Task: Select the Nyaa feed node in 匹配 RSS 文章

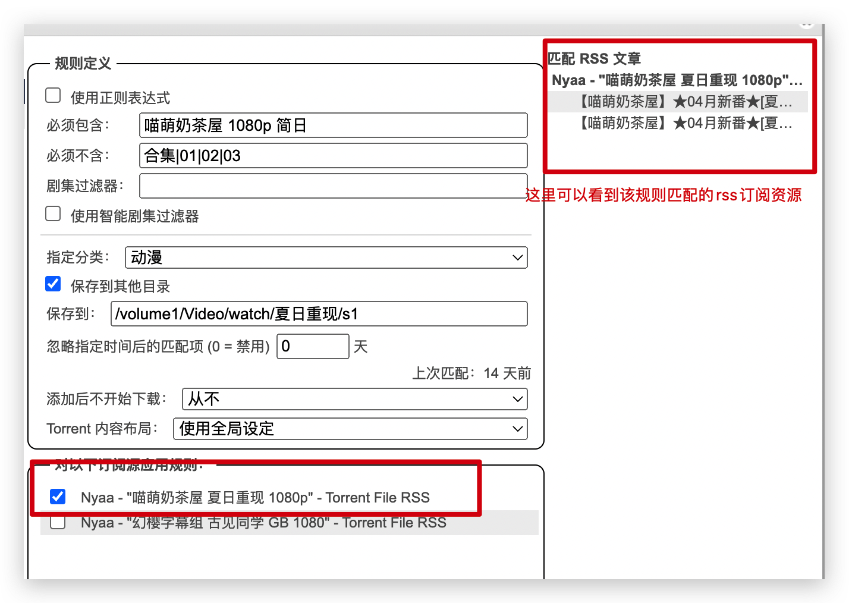Action: [677, 80]
